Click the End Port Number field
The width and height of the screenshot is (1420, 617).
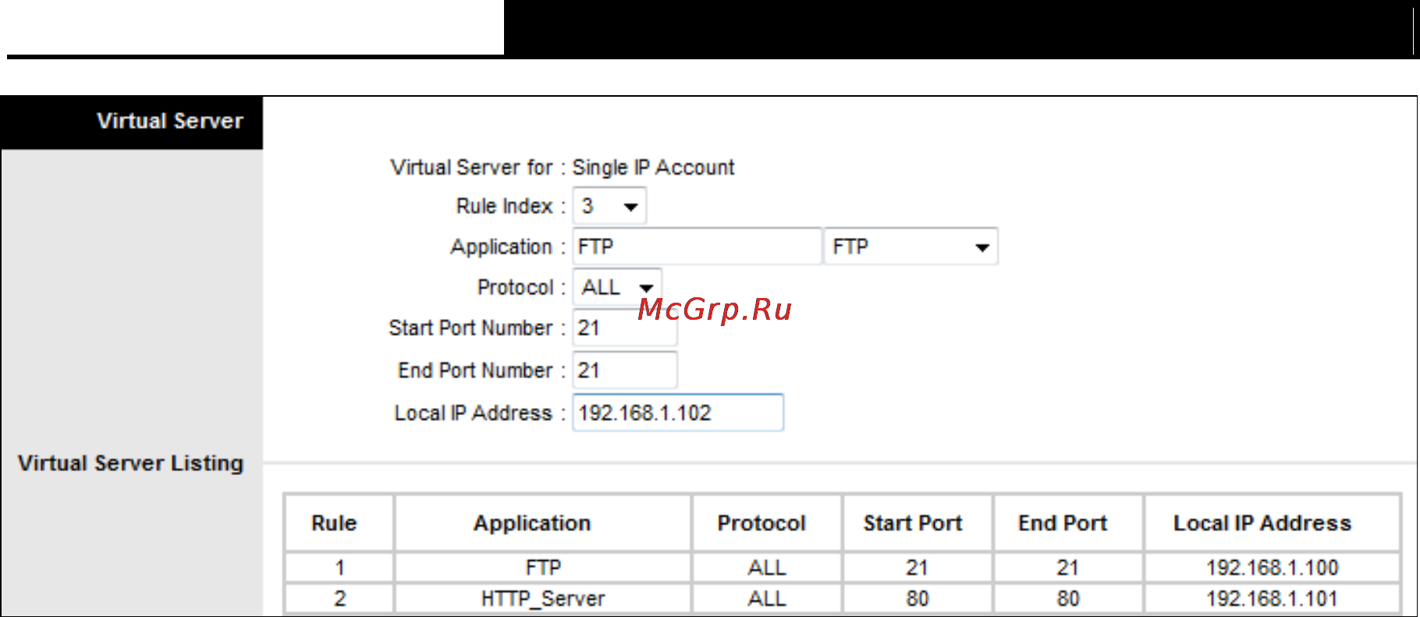pyautogui.click(x=625, y=370)
